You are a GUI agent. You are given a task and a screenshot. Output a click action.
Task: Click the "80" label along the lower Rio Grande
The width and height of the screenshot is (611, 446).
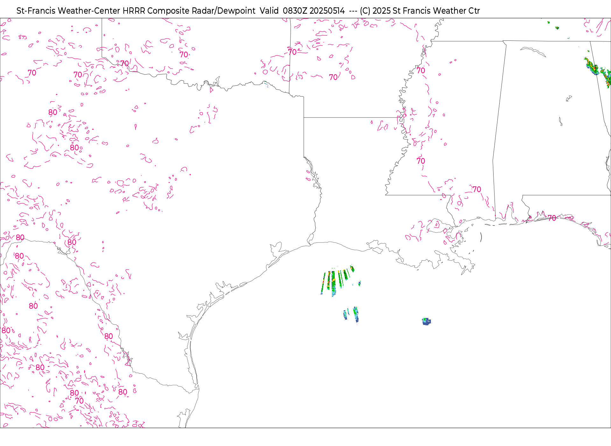(x=109, y=336)
